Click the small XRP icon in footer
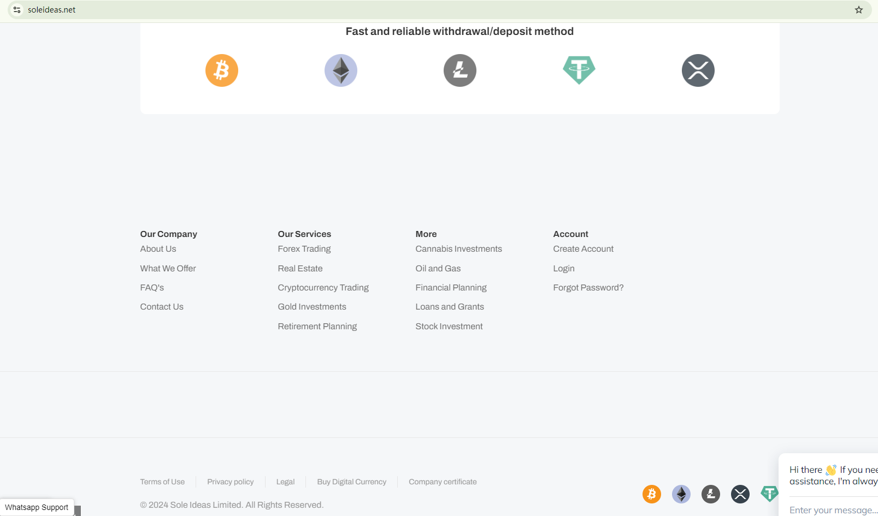 click(740, 494)
